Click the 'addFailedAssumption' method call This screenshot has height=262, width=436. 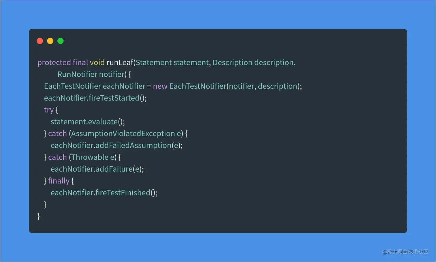pos(133,145)
